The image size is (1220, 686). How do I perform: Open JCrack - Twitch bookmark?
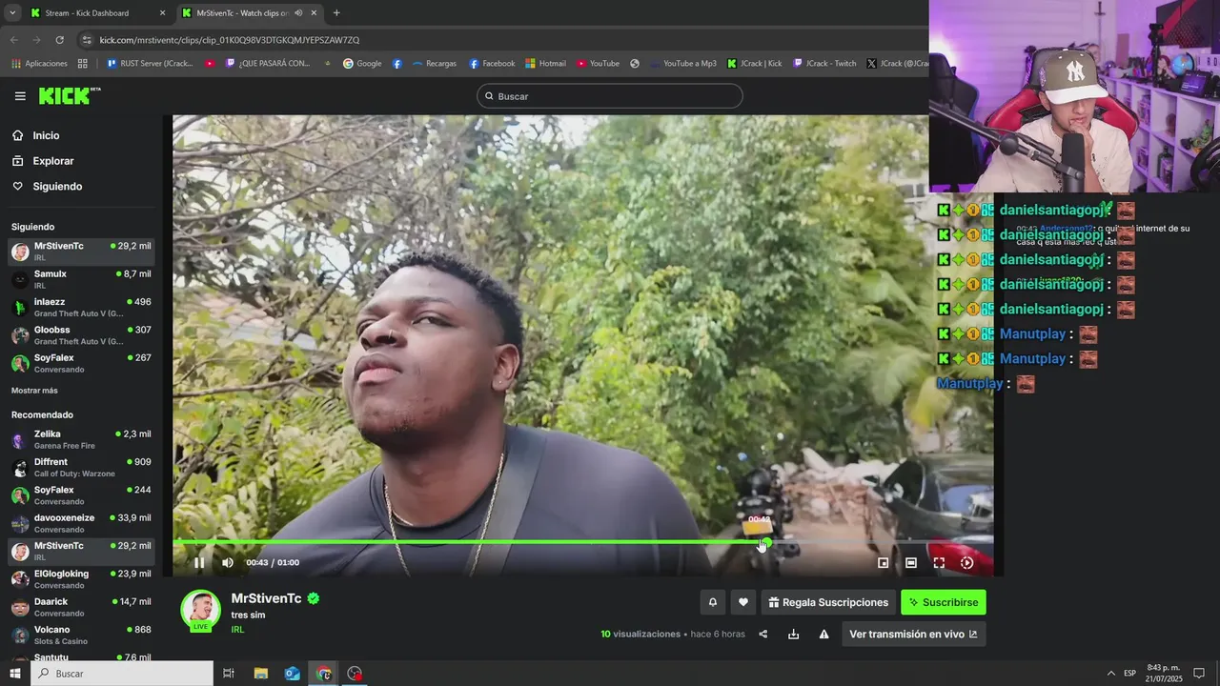pyautogui.click(x=824, y=64)
